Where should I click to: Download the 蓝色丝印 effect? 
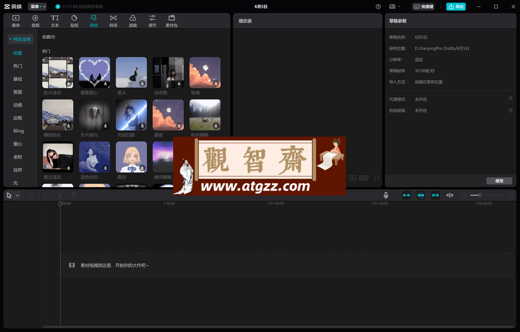click(x=106, y=168)
